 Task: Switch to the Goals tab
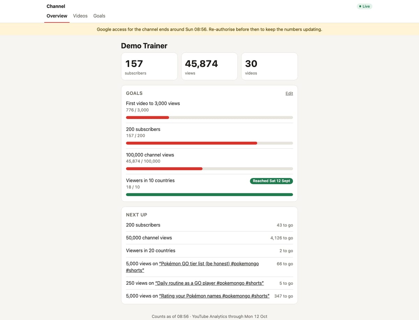tap(99, 16)
